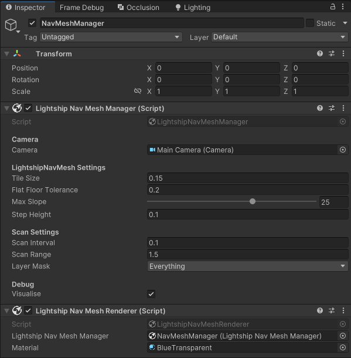Image resolution: width=351 pixels, height=358 pixels.
Task: Toggle the Inspector lock icon
Action: [332, 6]
